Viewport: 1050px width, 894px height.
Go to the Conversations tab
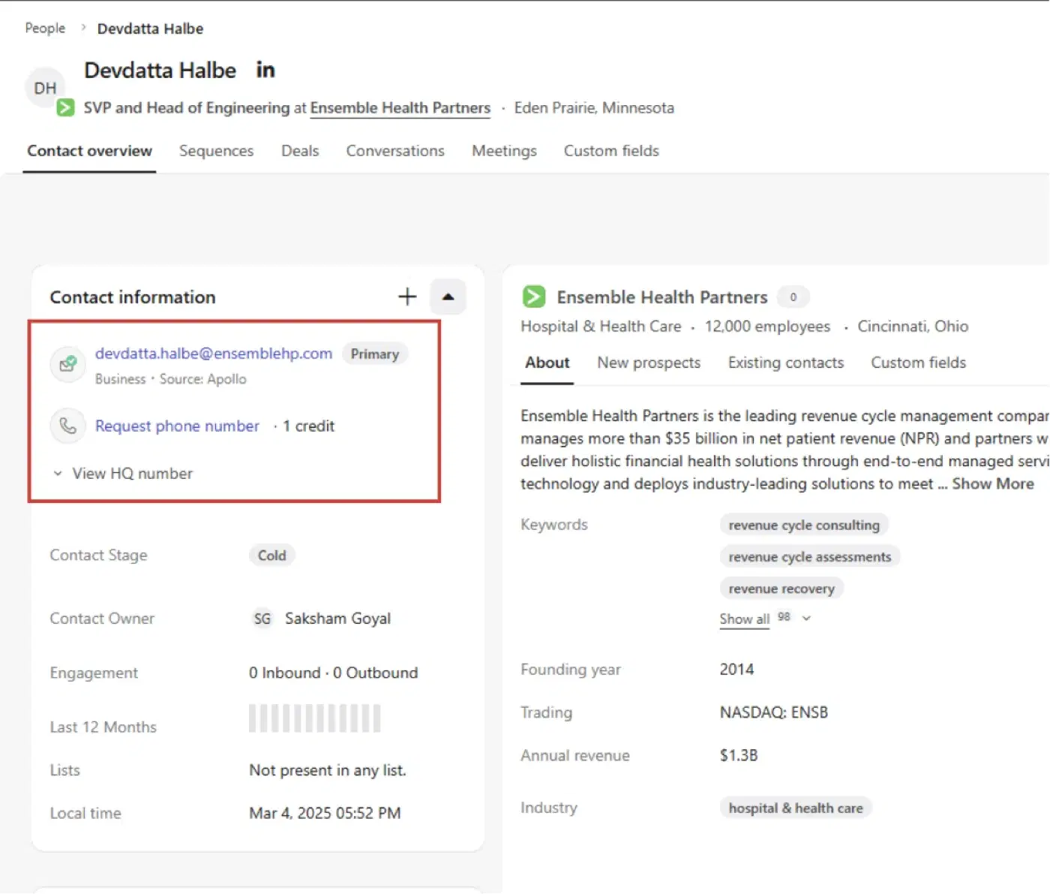point(395,151)
